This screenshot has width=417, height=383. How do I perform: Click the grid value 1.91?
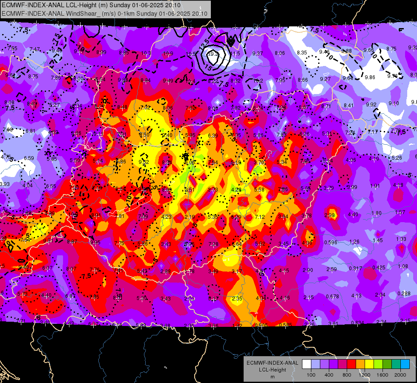pyautogui.click(x=375, y=186)
